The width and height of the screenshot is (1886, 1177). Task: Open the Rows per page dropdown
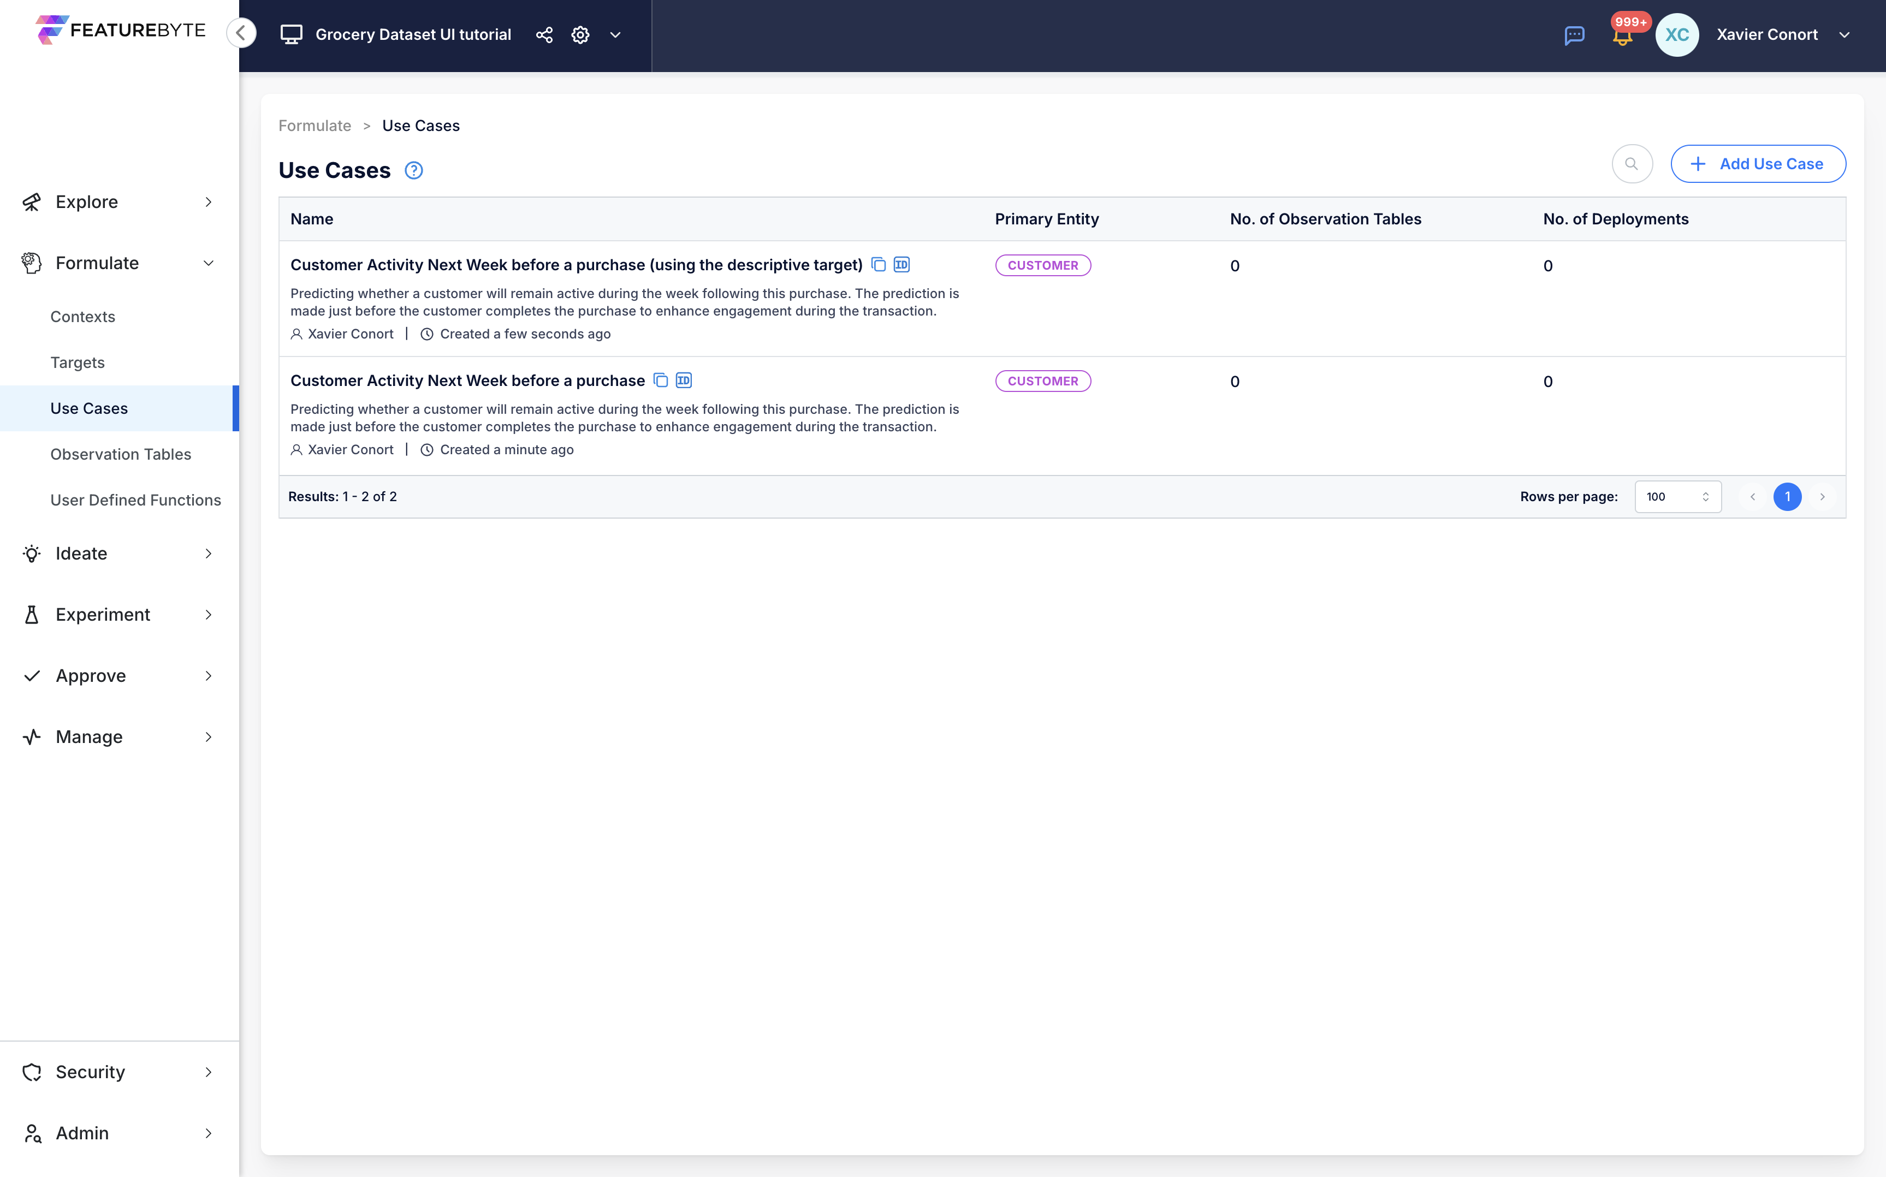pyautogui.click(x=1677, y=497)
